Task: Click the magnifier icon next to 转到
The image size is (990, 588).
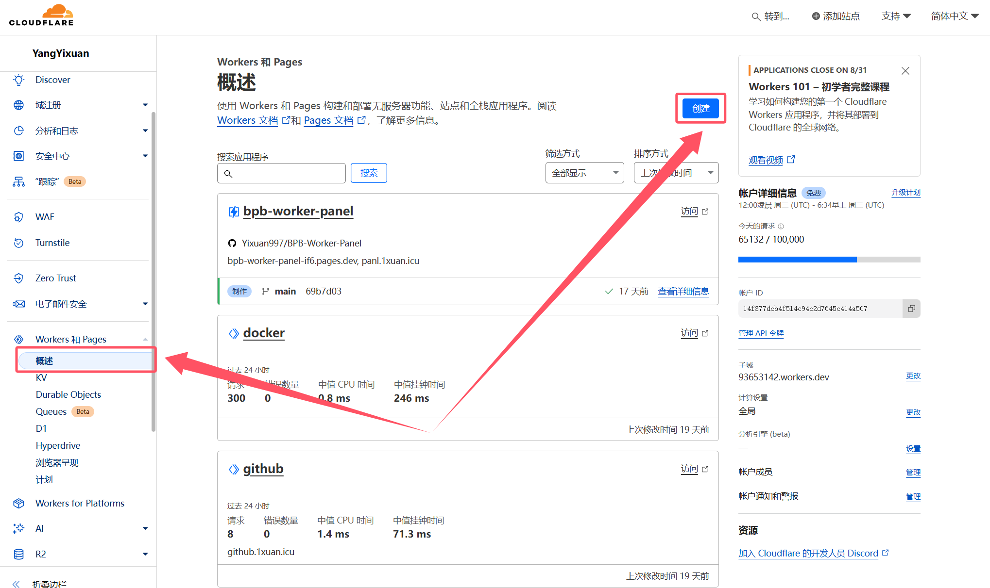Action: [x=756, y=17]
